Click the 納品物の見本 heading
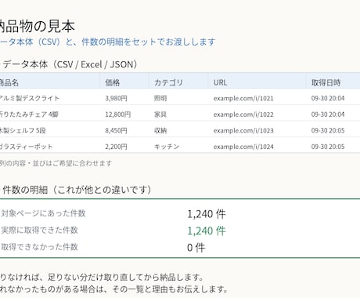This screenshot has width=360, height=298. tap(38, 27)
